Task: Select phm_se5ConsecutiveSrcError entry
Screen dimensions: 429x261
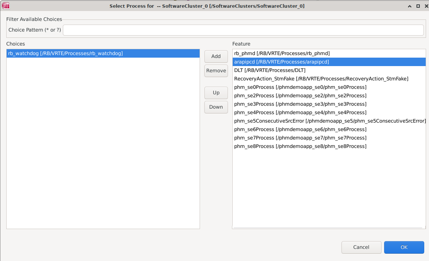Action: pos(329,121)
